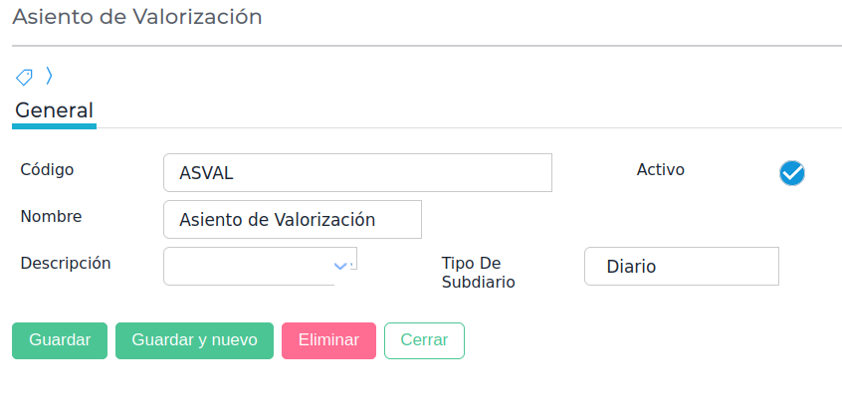This screenshot has width=842, height=414.
Task: Click the Activo label text
Action: pos(660,169)
